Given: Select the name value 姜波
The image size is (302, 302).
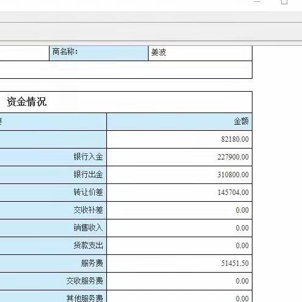Looking at the screenshot, I should coord(158,53).
